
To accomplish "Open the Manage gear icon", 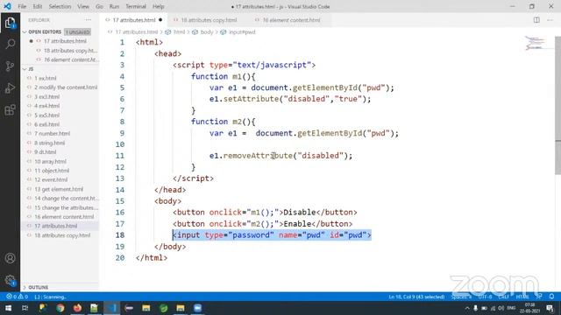I will (10, 280).
